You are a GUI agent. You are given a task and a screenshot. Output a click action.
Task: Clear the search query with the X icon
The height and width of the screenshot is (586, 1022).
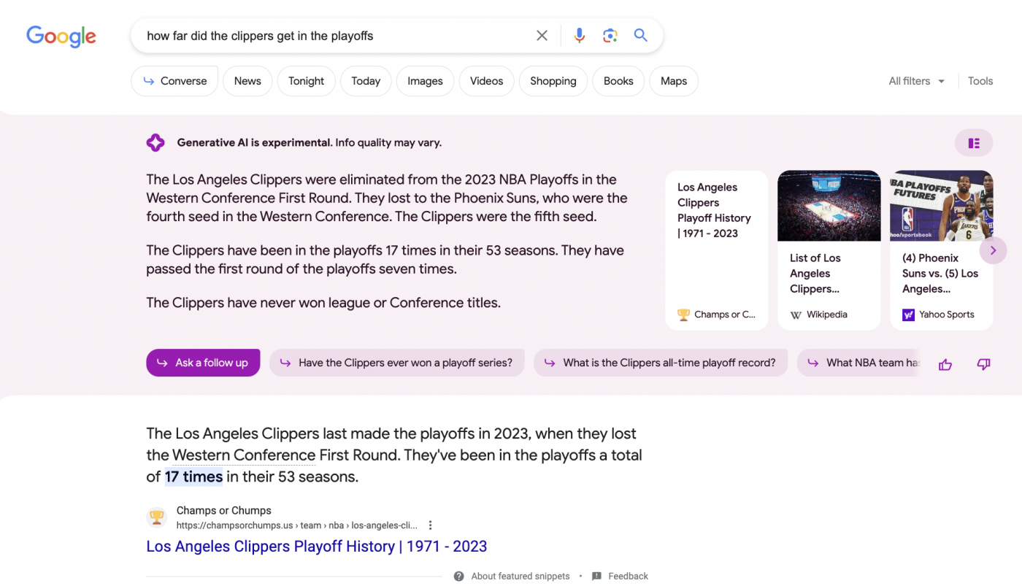542,36
